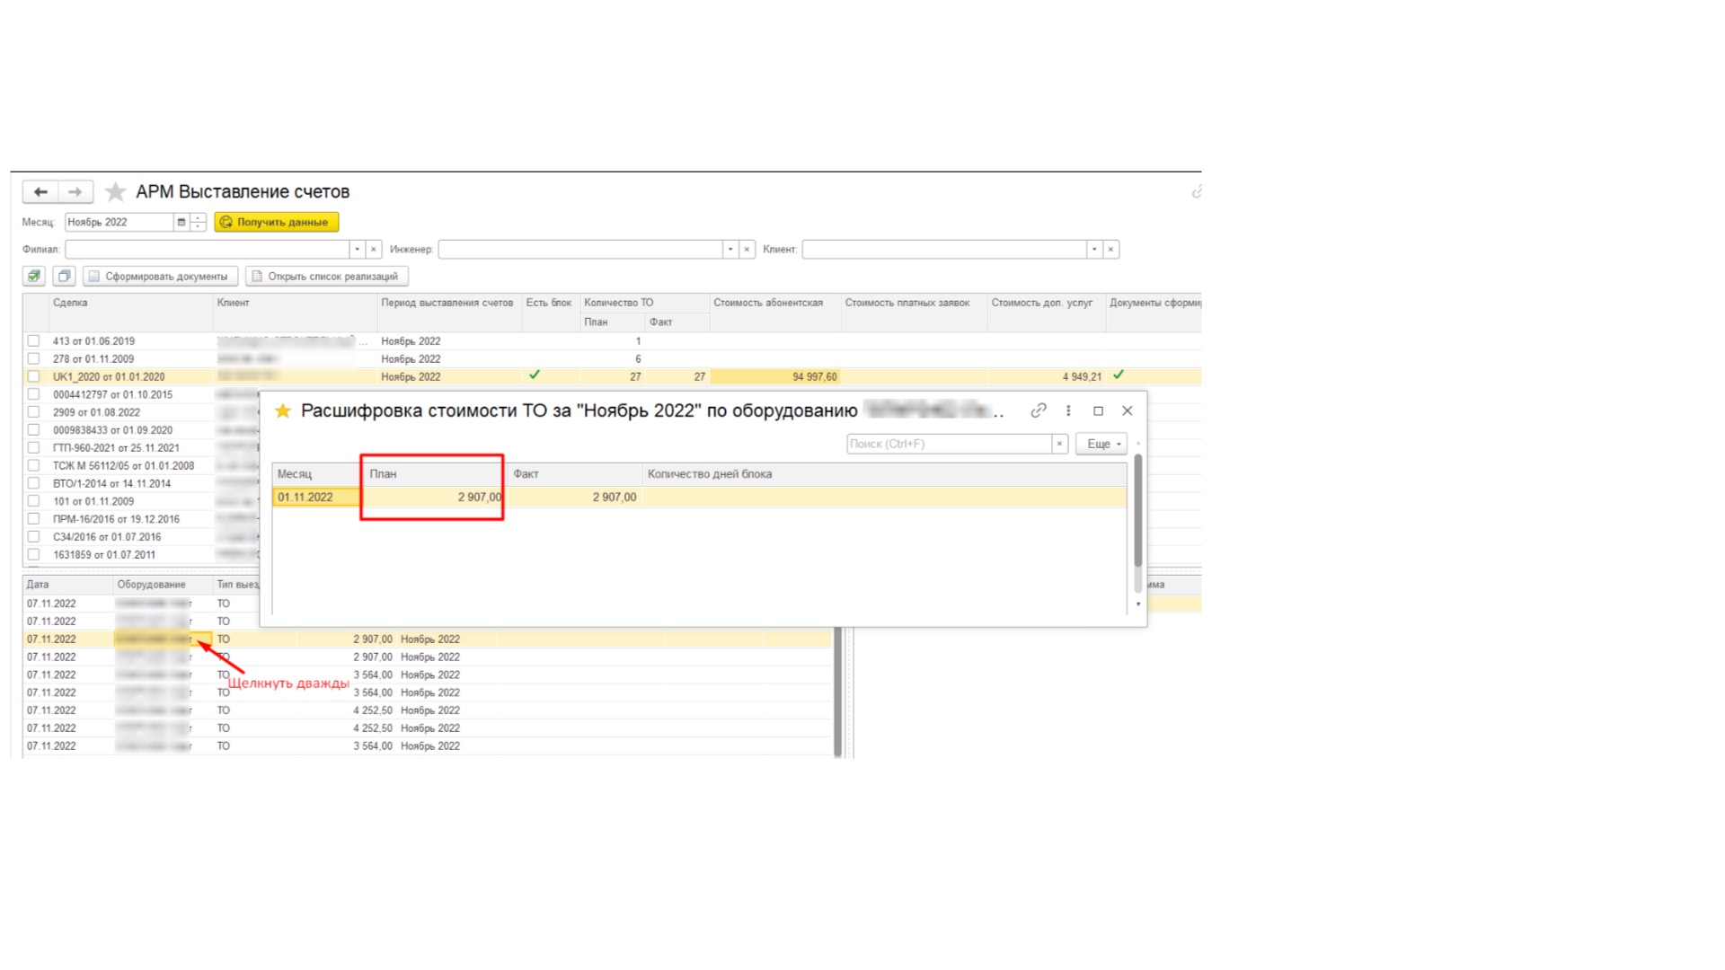Go back with the left arrow button
The width and height of the screenshot is (1725, 970).
click(40, 192)
